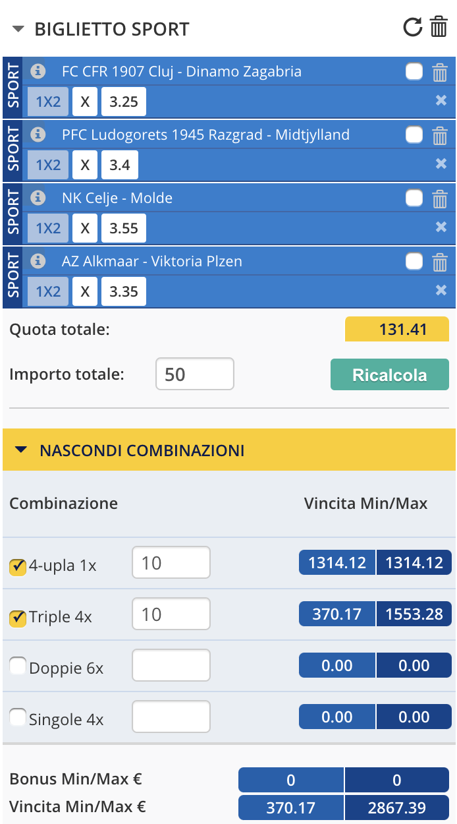This screenshot has height=824, width=457.
Task: Collapse the Biglietto Sport panel
Action: click(x=18, y=29)
